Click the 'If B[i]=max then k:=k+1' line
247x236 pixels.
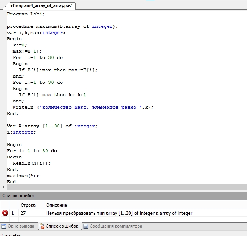pos(52,95)
